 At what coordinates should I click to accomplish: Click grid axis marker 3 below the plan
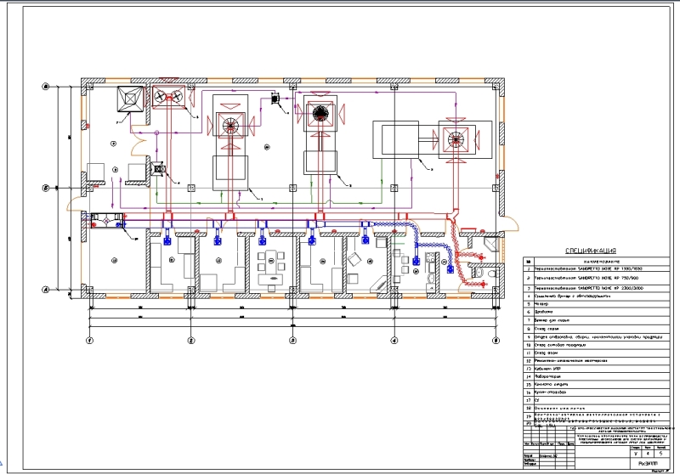pyautogui.click(x=292, y=341)
